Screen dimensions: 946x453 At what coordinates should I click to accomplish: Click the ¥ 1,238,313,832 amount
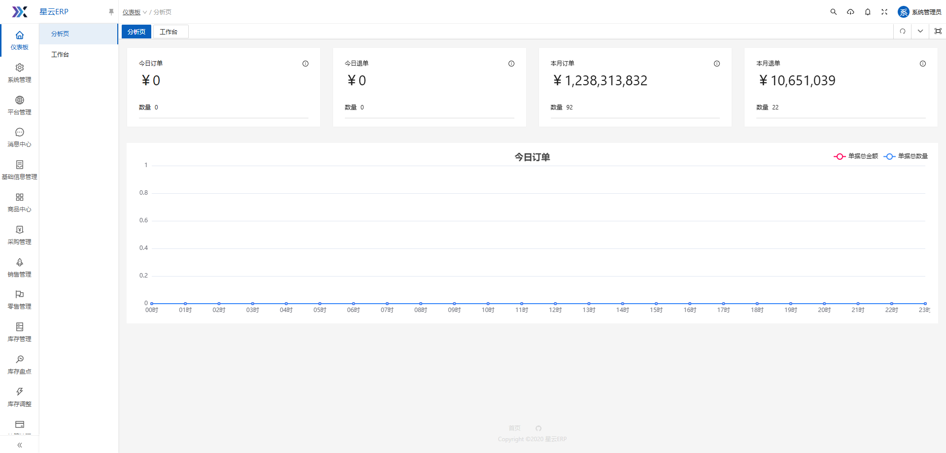(600, 81)
